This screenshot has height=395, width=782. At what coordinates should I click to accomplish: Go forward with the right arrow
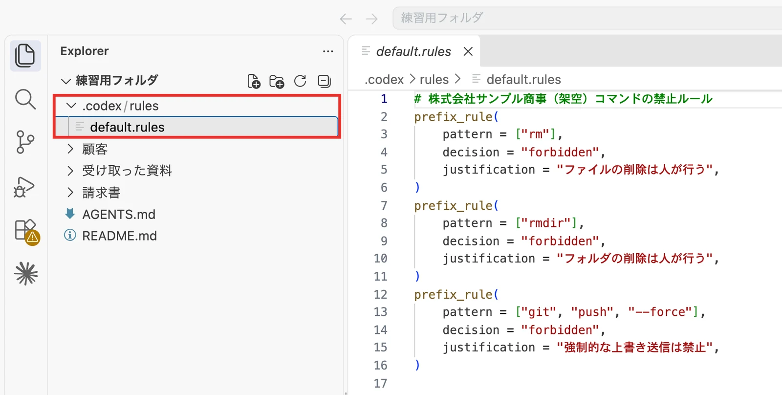tap(372, 19)
